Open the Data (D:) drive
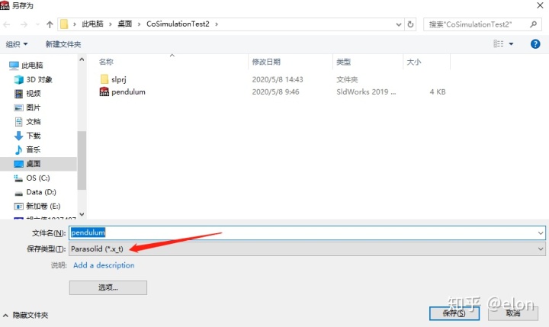 pos(40,192)
